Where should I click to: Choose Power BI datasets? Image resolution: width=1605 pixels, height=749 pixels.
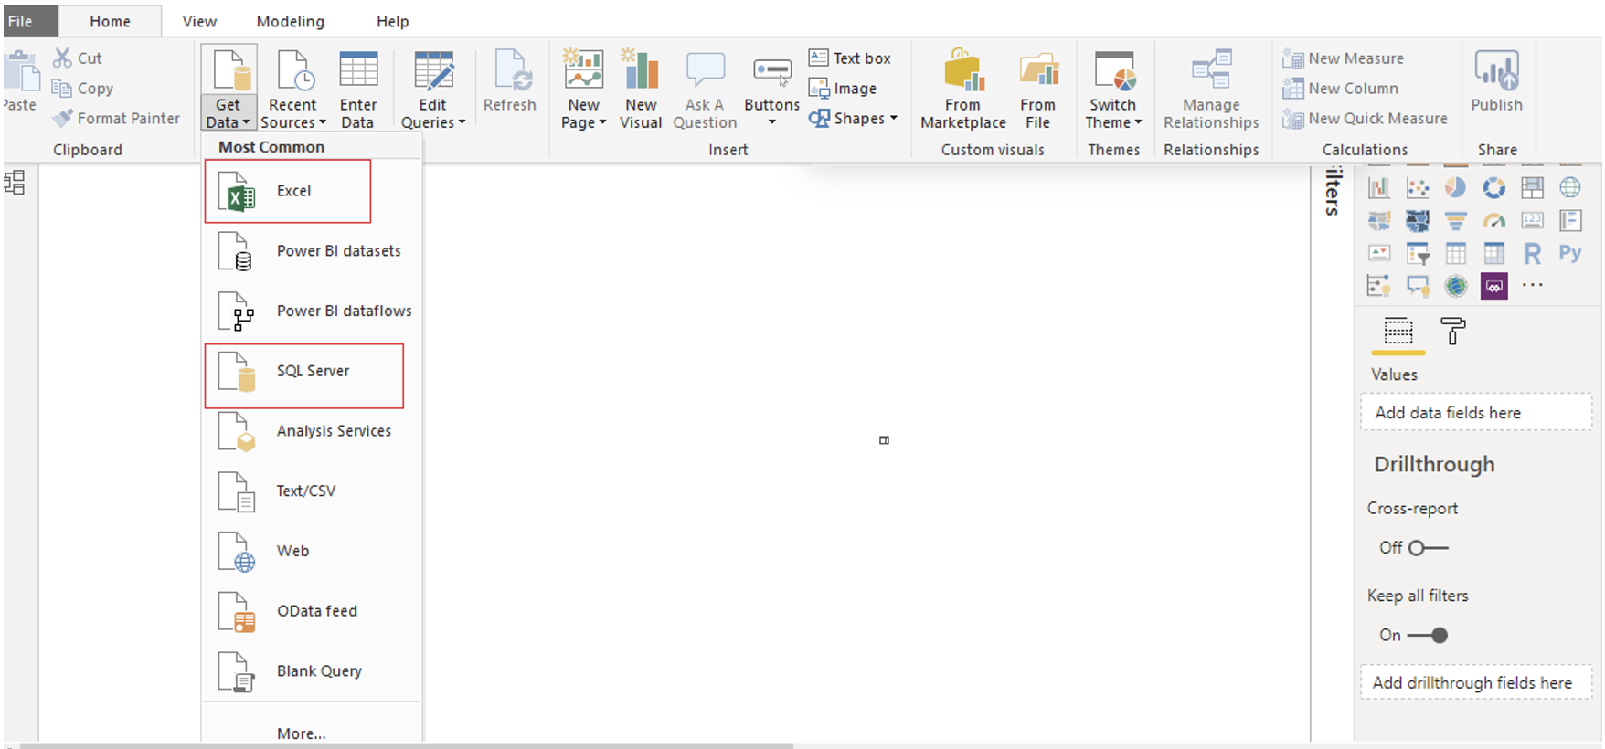312,251
